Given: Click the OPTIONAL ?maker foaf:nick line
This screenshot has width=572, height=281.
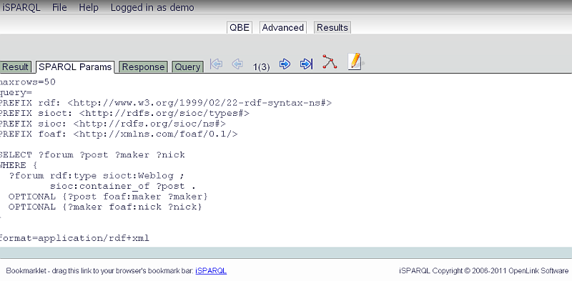Looking at the screenshot, I should (x=105, y=207).
